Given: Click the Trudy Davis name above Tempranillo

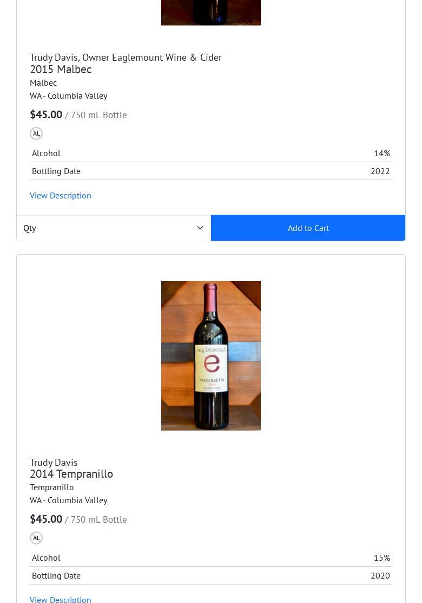Looking at the screenshot, I should (x=54, y=462).
